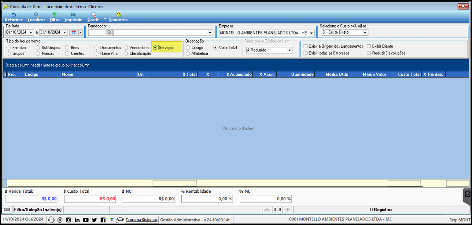Pick the Documentos radio option

(97, 47)
